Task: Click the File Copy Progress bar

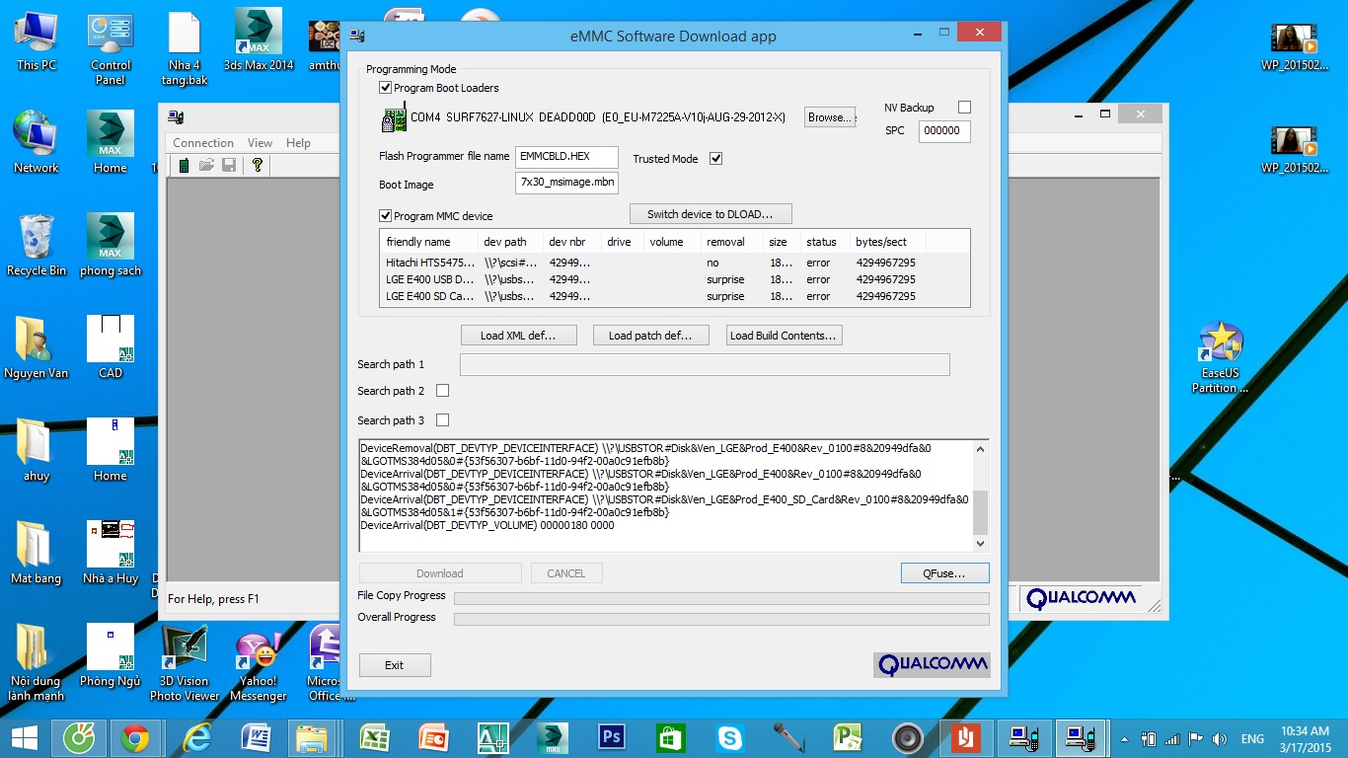Action: pos(721,598)
